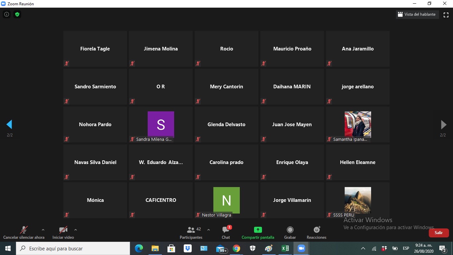Click muted mic icon on Rocio tile
Screen dimensions: 453x255
[x=198, y=63]
